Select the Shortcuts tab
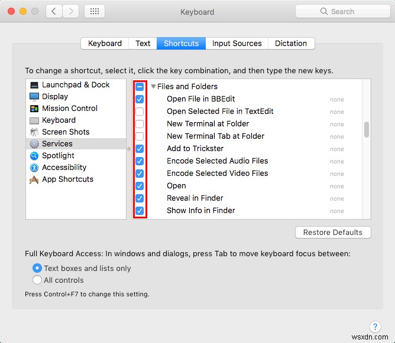The width and height of the screenshot is (395, 343). pyautogui.click(x=181, y=43)
